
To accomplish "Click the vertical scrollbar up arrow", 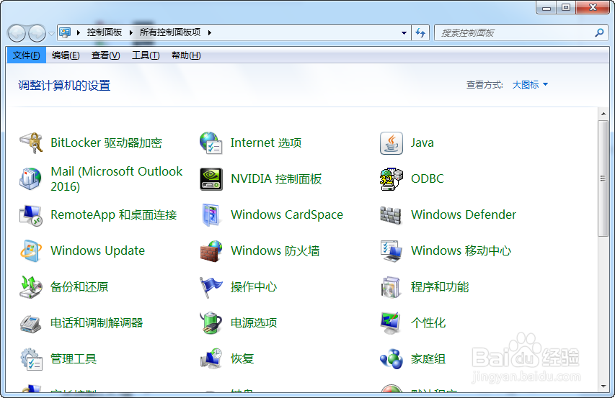I will pyautogui.click(x=603, y=114).
